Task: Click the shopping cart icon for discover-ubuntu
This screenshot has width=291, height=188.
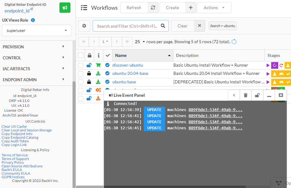Action: [x=98, y=65]
